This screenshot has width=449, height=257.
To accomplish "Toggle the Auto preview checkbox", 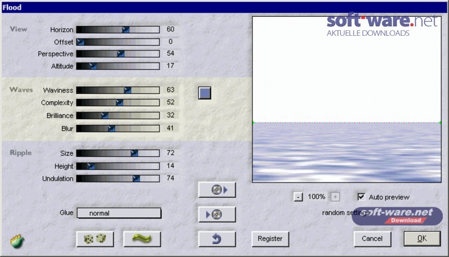I will [361, 197].
